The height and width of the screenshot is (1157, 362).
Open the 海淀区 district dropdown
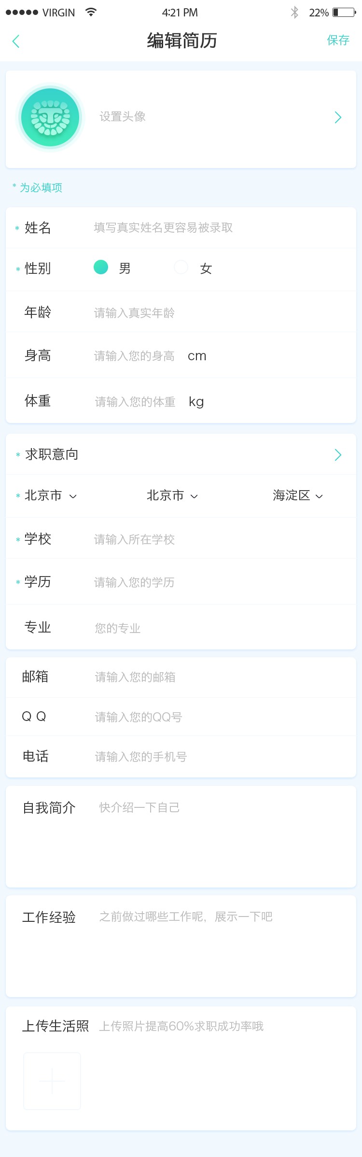click(x=296, y=495)
